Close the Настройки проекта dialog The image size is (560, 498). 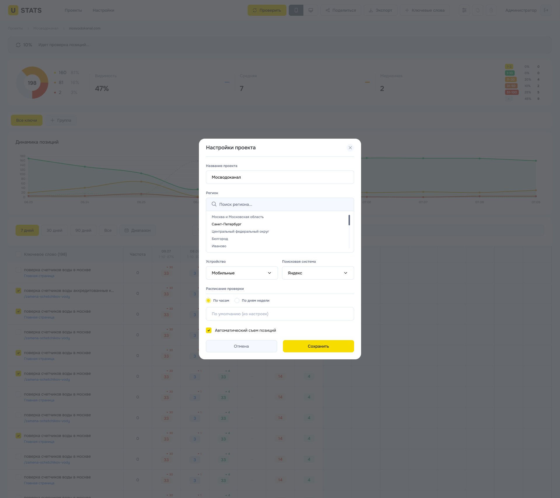point(350,148)
